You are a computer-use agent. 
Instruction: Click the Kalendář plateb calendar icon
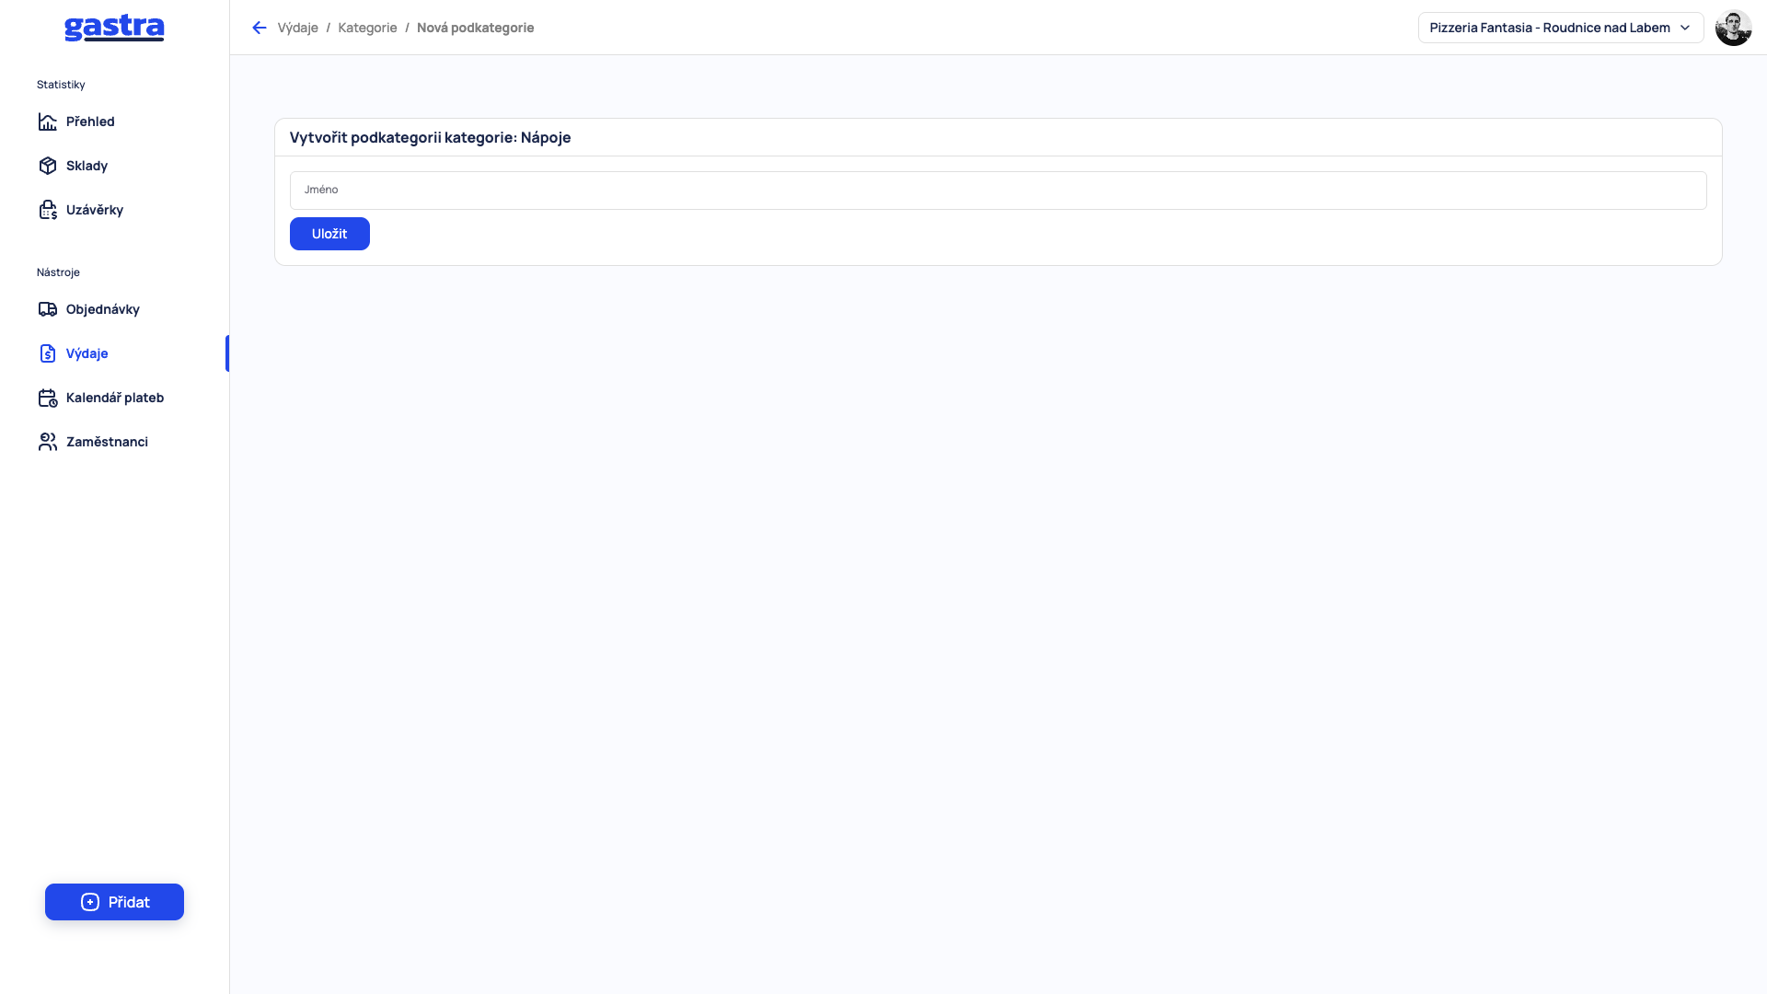[x=48, y=398]
